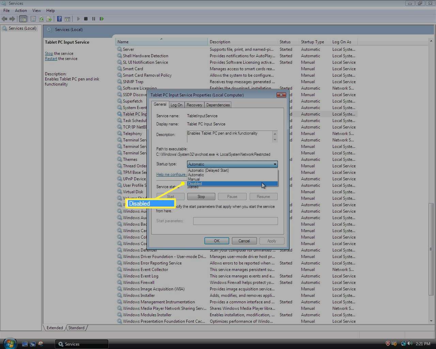
Task: Sort by the Status column header
Action: tap(288, 42)
